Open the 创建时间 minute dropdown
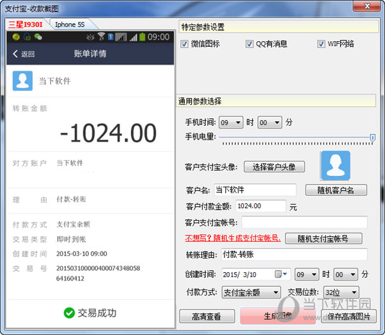The width and height of the screenshot is (385, 335). tap(345, 274)
